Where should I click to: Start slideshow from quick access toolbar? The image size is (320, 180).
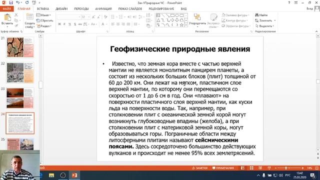tap(34, 2)
